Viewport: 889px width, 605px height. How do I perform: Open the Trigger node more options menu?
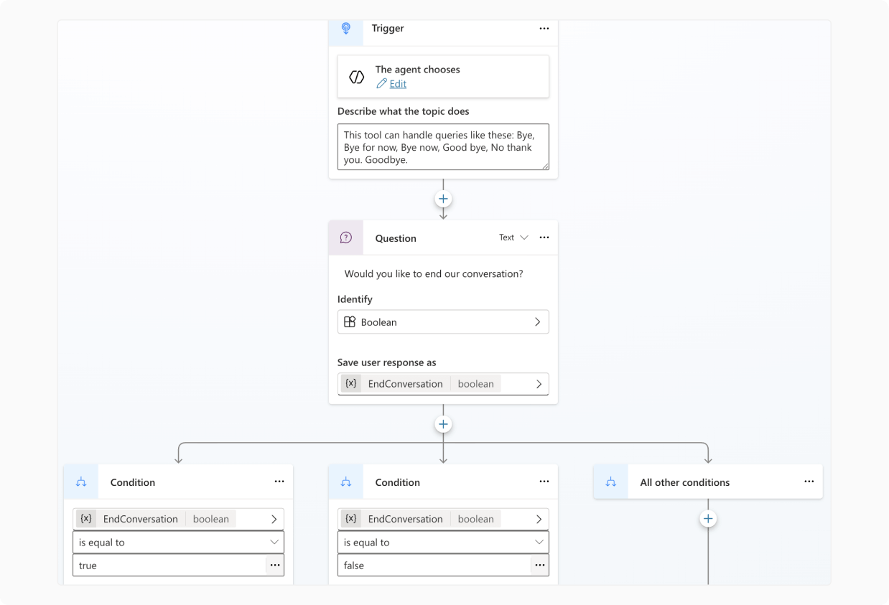[544, 29]
